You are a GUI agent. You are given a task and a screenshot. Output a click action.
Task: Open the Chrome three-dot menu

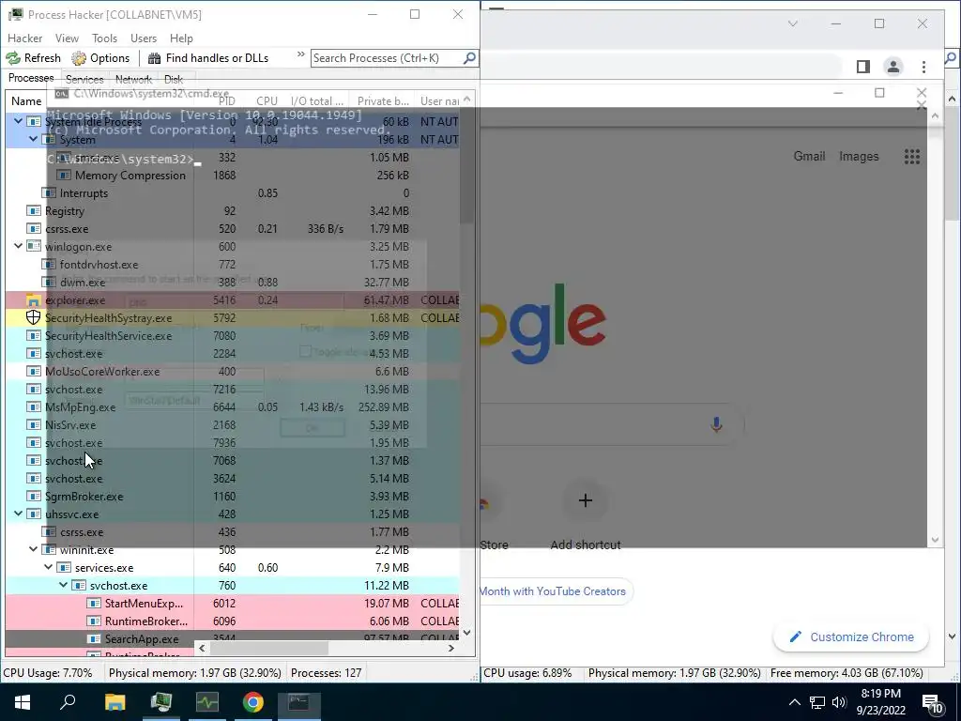pyautogui.click(x=923, y=67)
